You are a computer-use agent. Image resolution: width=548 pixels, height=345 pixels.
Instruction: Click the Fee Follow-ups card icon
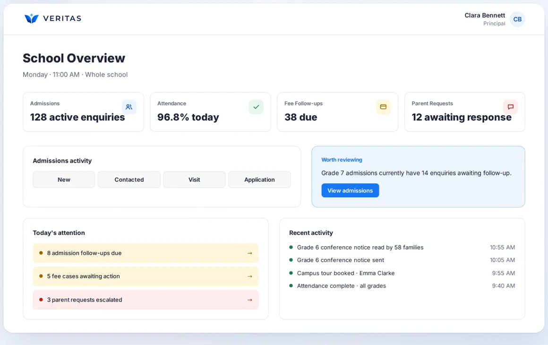[384, 107]
